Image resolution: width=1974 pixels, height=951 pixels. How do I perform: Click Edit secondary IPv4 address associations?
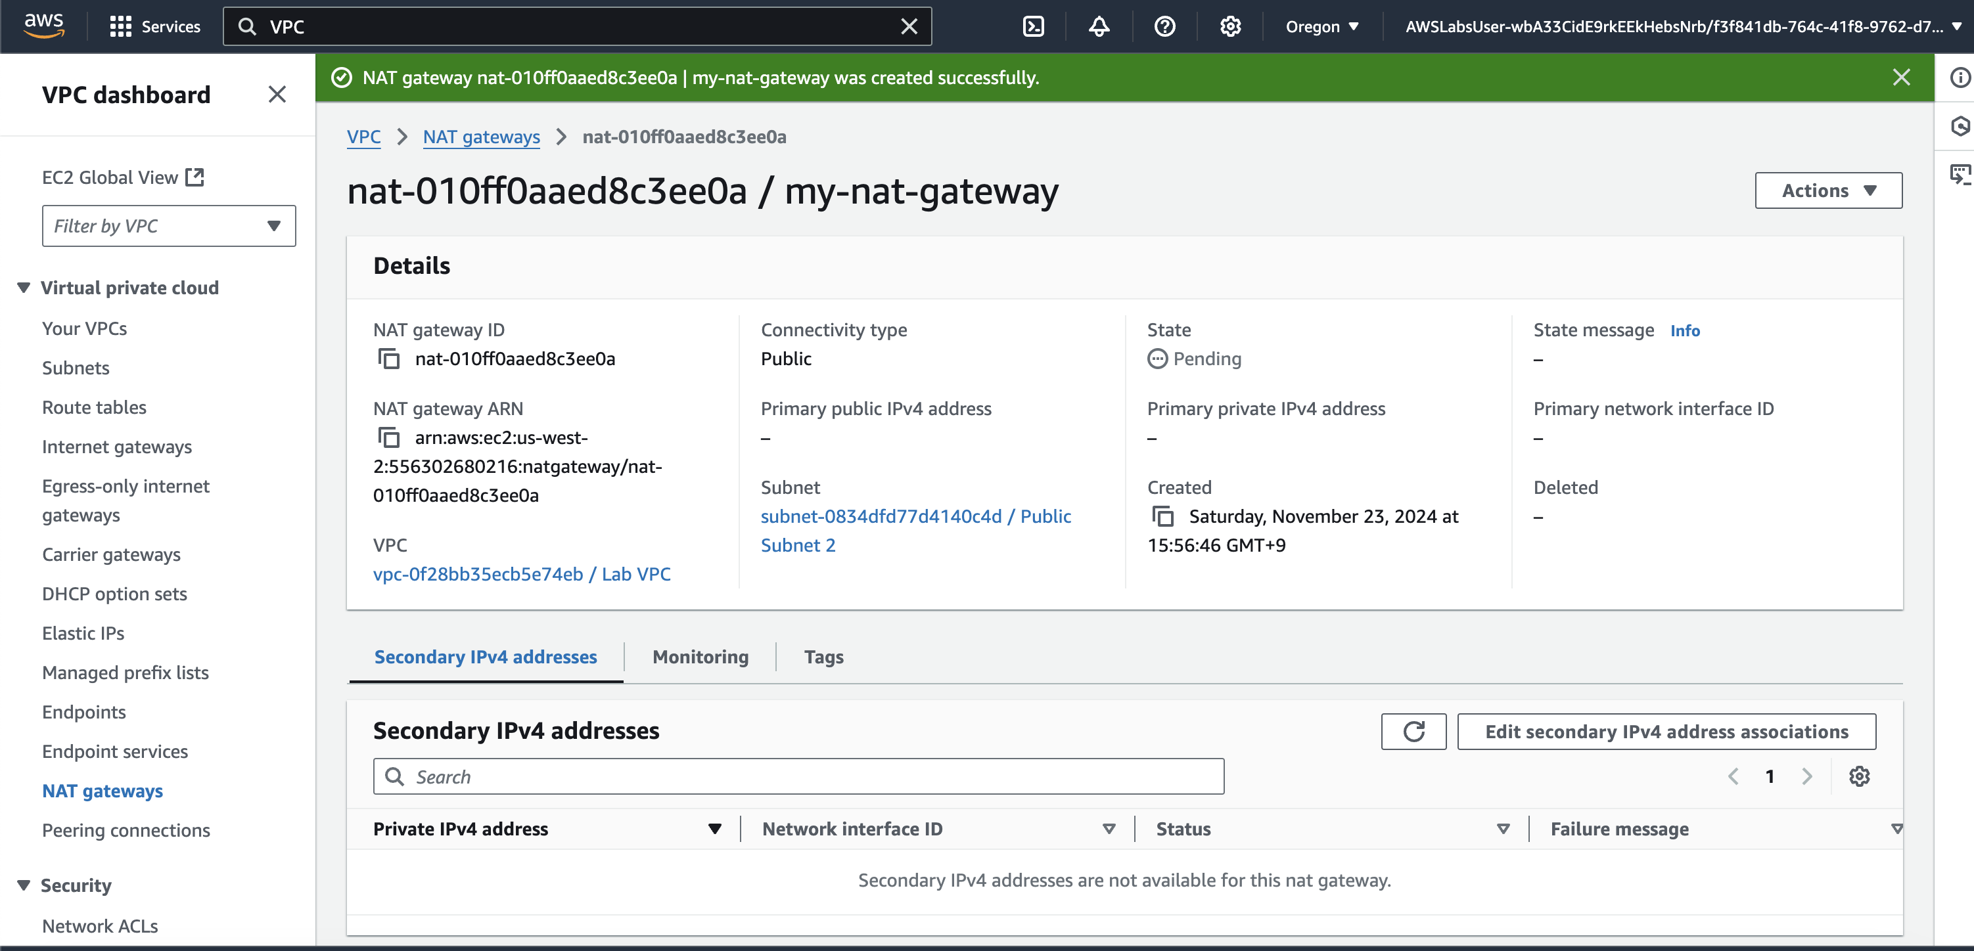pyautogui.click(x=1666, y=731)
